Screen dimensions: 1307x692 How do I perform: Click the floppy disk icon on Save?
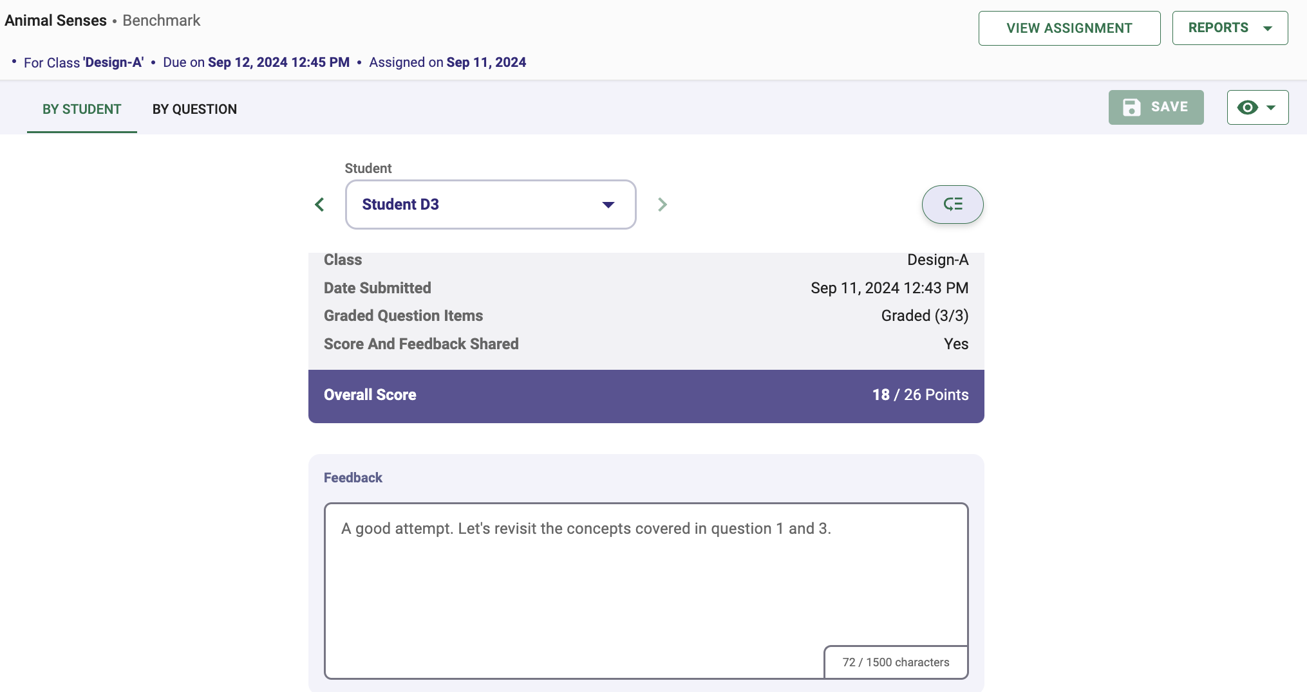(1132, 107)
